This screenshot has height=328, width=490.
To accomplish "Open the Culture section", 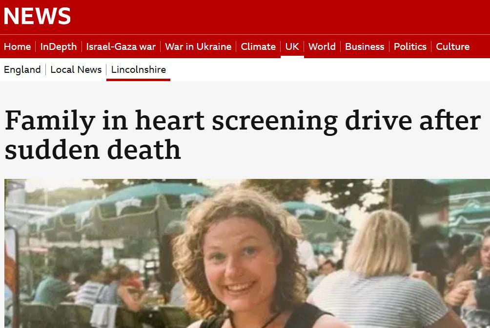I will click(x=452, y=46).
